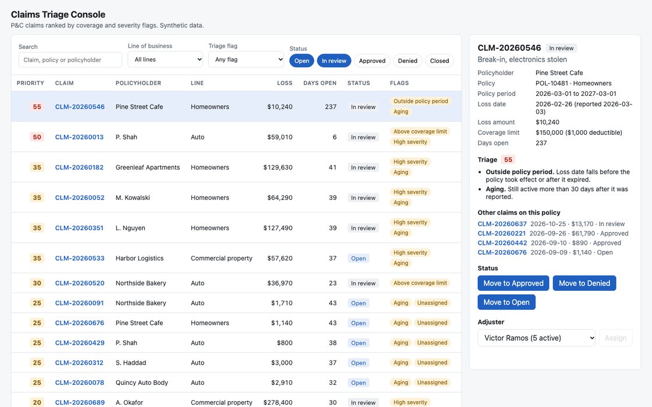The image size is (652, 407).
Task: Click High severity flag on Greenleaf Apartments row
Action: click(x=410, y=162)
